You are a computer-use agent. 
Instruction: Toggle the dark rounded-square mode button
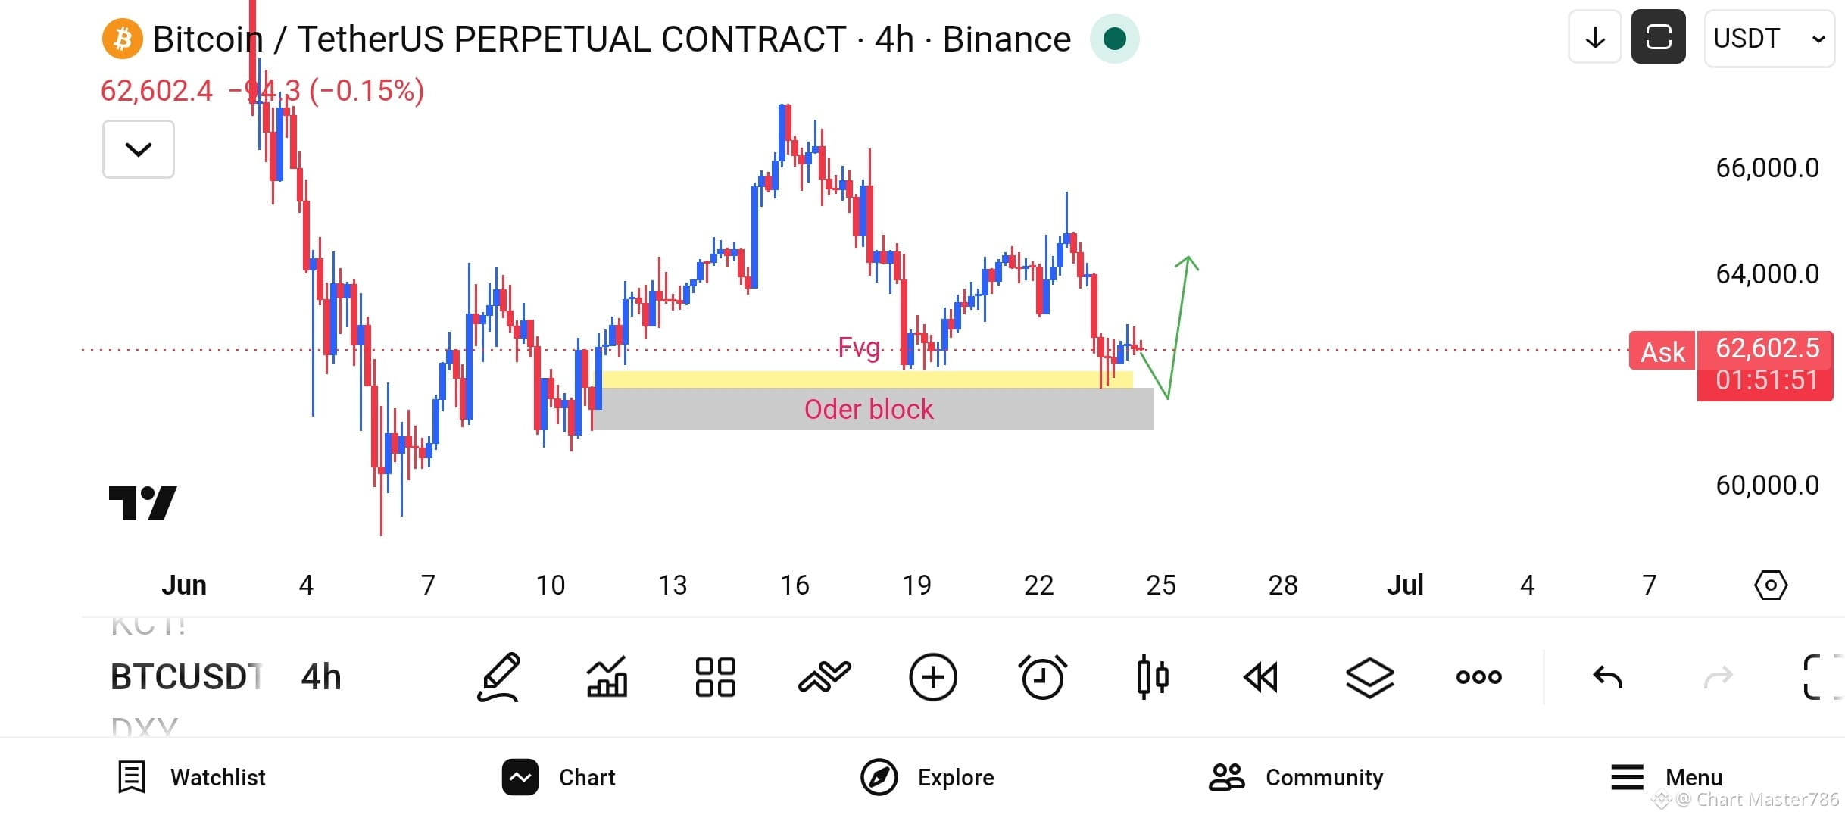pyautogui.click(x=1658, y=37)
